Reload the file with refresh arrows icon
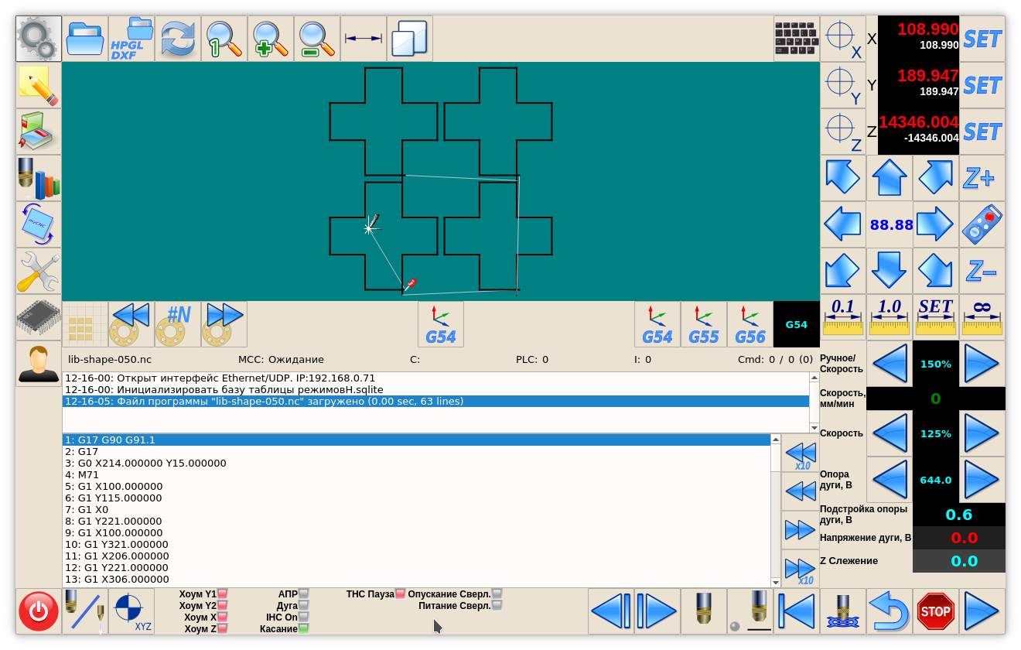 [178, 39]
